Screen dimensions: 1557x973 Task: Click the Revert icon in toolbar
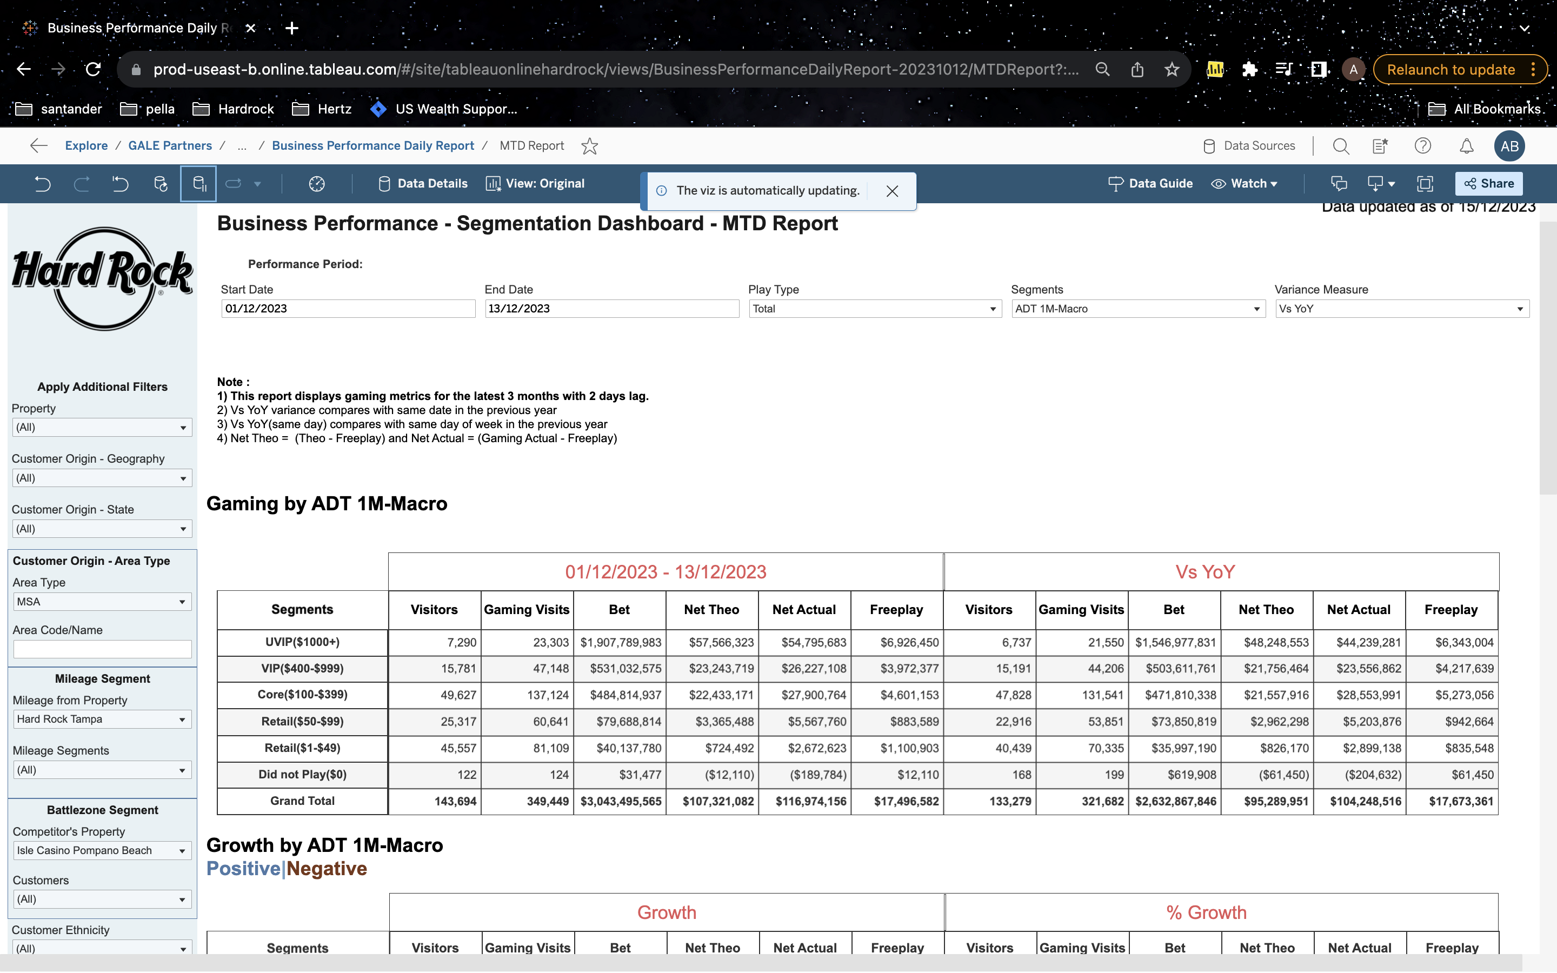pos(121,184)
